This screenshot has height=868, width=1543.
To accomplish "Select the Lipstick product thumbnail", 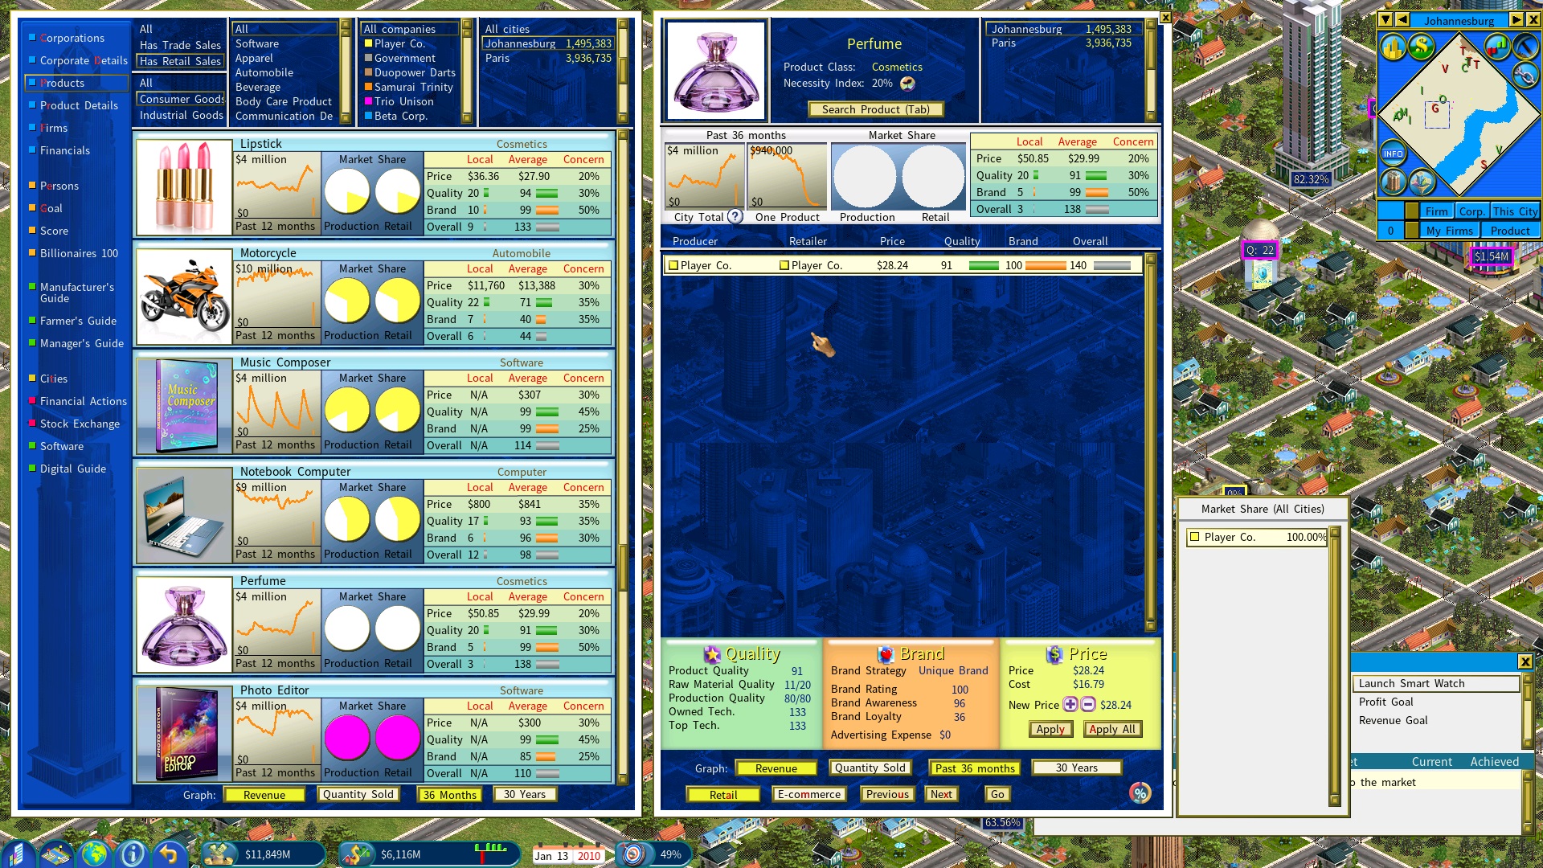I will pos(184,186).
